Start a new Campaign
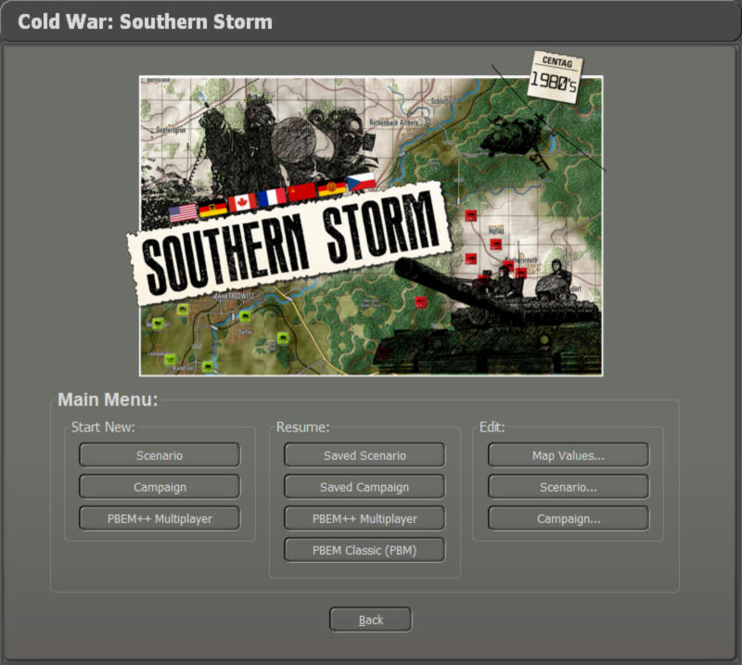 (160, 486)
